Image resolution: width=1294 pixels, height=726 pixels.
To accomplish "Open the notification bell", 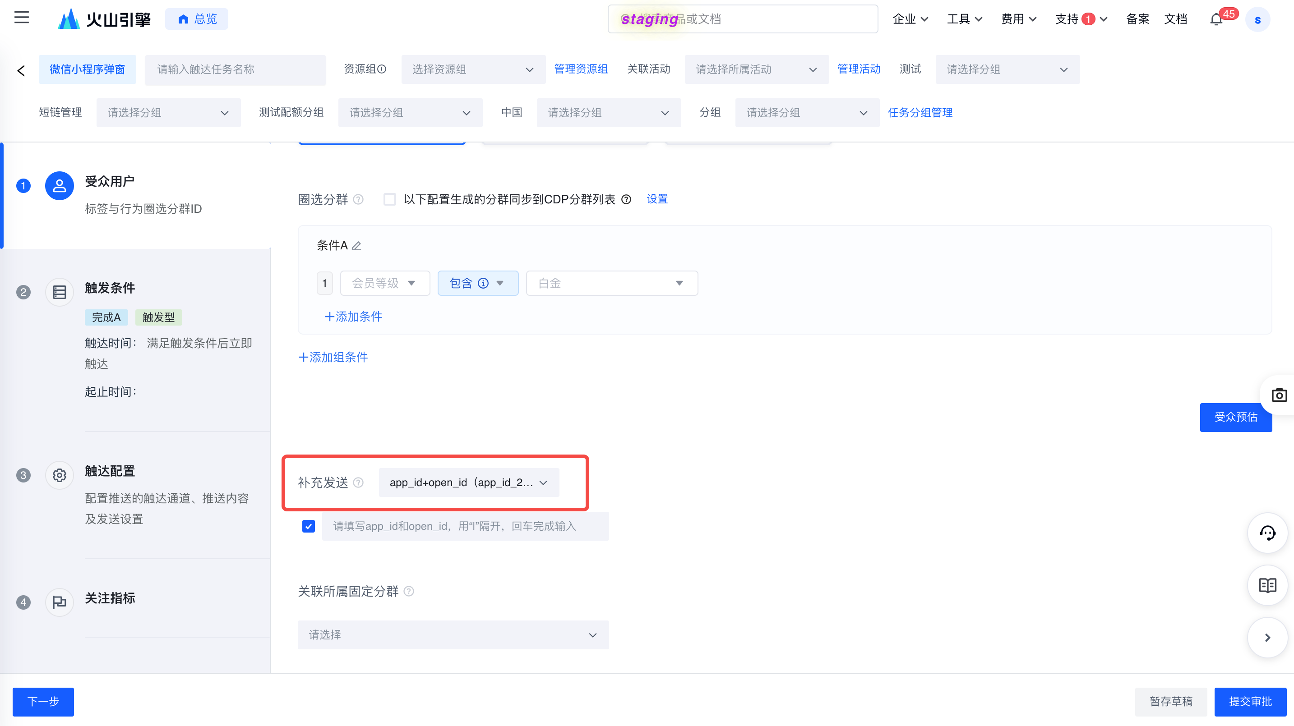I will pos(1215,19).
